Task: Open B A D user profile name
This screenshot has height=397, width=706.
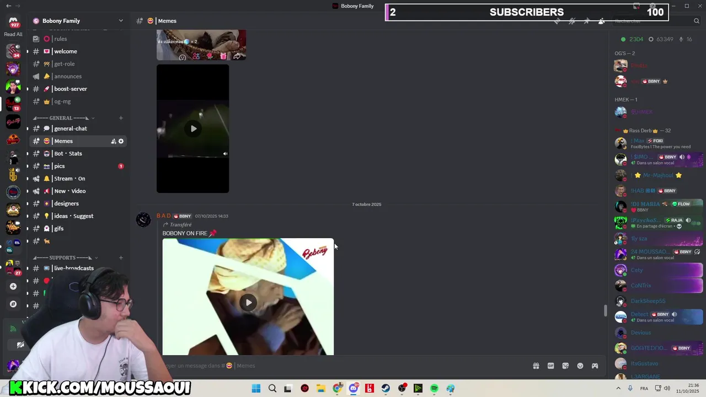Action: pos(164,216)
